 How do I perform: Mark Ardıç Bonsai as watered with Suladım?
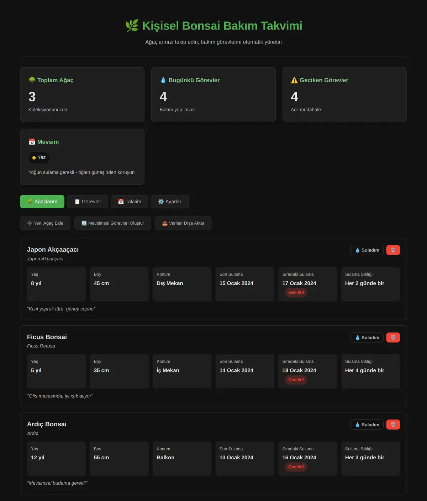(367, 425)
